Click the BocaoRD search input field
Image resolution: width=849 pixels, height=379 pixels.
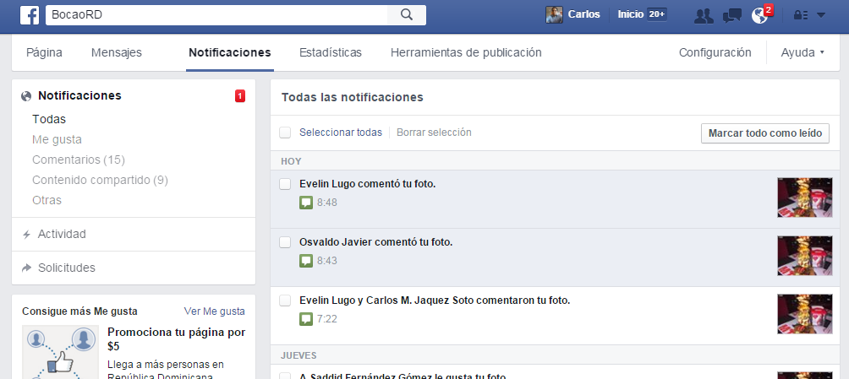pos(216,15)
